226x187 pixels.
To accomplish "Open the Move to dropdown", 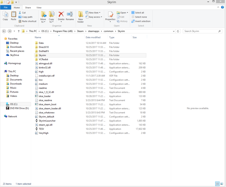I will tap(43, 17).
